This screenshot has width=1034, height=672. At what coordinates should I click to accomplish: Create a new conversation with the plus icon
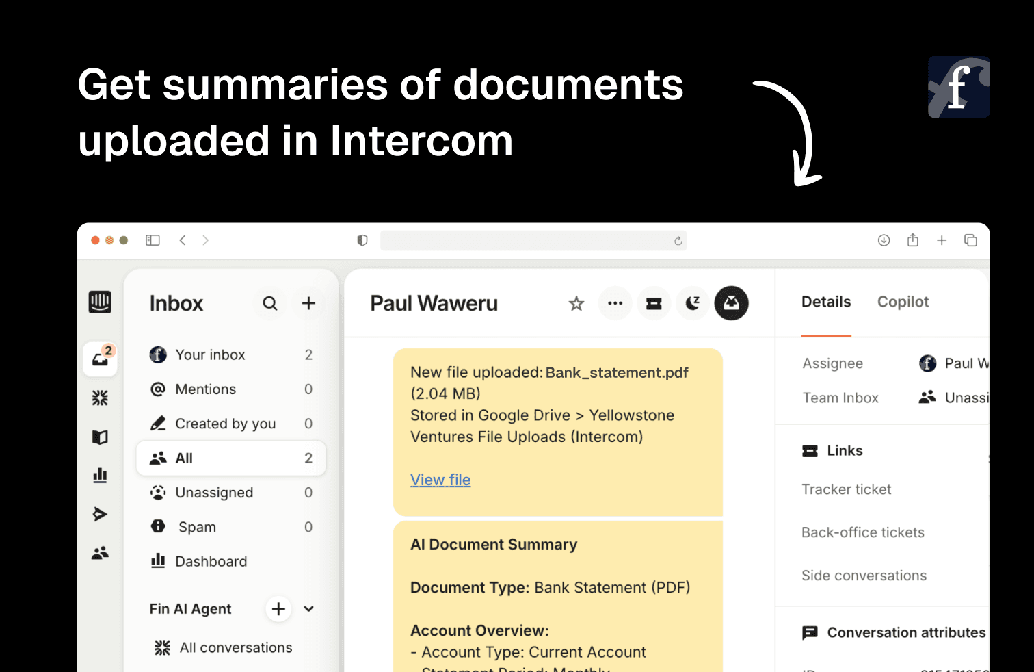click(x=308, y=303)
